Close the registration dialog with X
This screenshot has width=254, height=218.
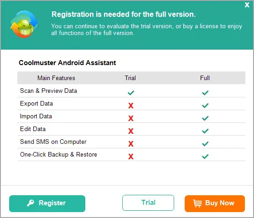(247, 5)
